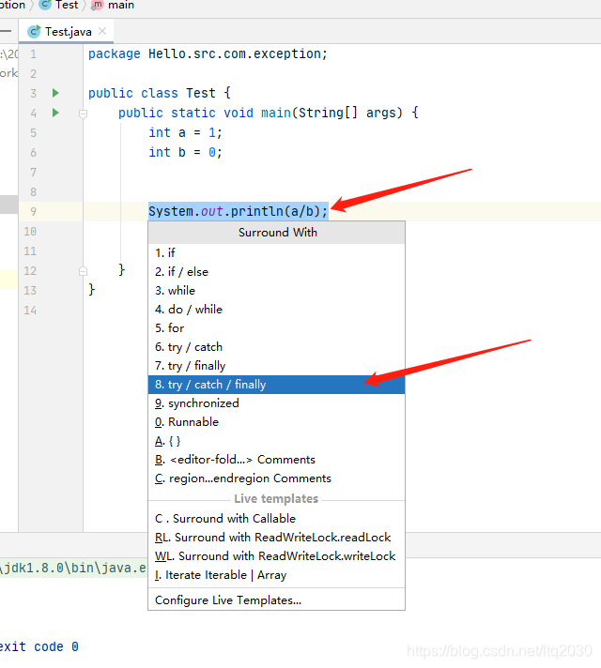
Task: Select the Test.java editor tab
Action: coord(67,32)
